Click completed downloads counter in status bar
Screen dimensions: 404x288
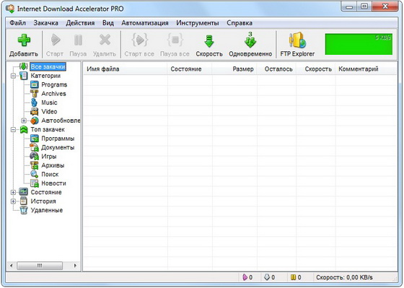[270, 277]
